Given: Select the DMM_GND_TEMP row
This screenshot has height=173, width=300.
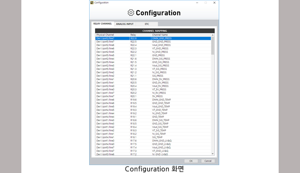Looking at the screenshot, I should click(x=153, y=100).
